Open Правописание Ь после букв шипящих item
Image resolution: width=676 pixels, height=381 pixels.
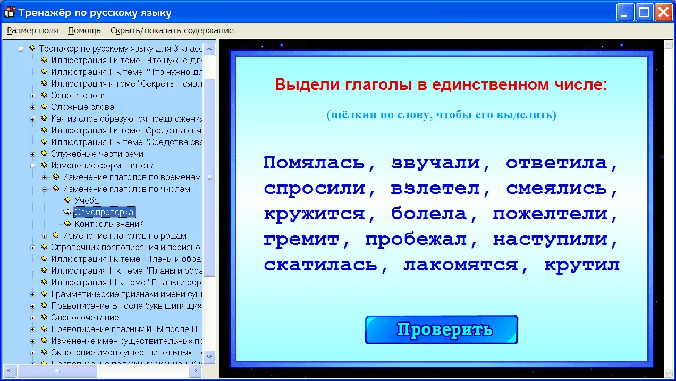[126, 306]
